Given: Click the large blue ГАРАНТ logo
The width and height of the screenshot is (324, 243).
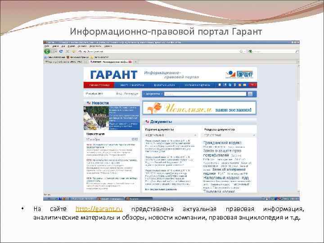Looking at the screenshot, I should [114, 75].
